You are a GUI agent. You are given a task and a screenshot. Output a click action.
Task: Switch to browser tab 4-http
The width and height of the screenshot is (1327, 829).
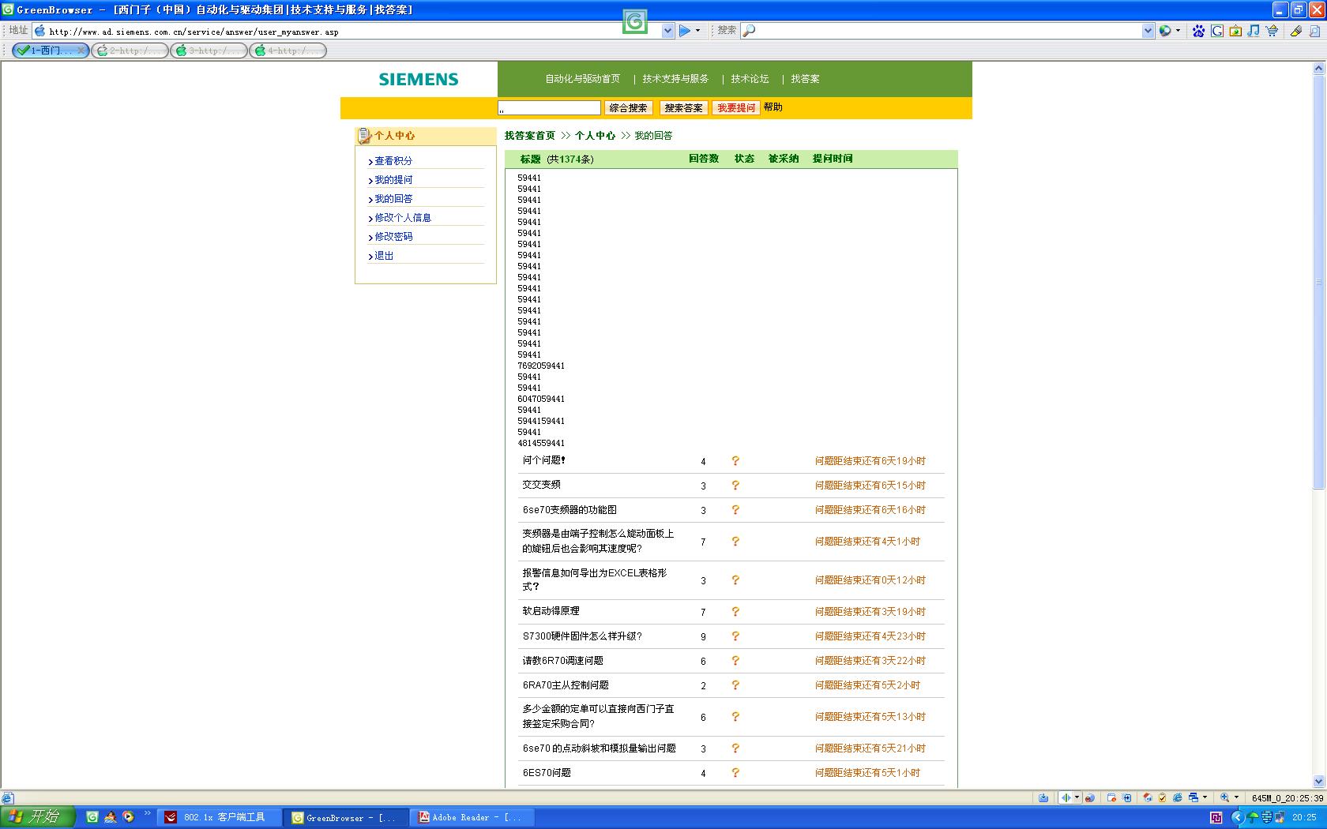point(288,51)
